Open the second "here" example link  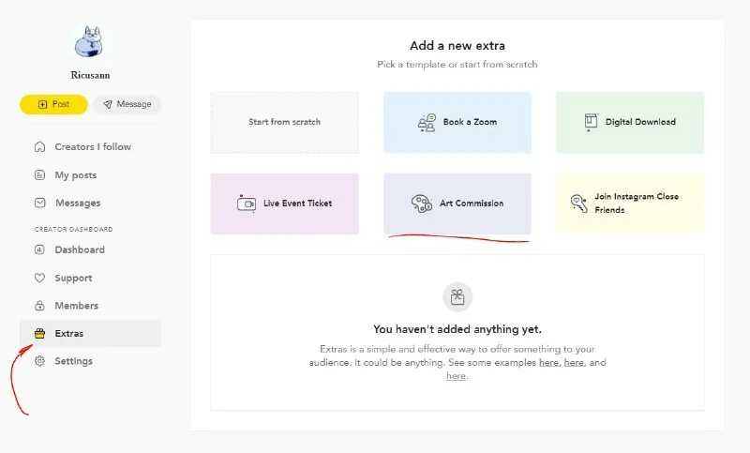tap(574, 363)
